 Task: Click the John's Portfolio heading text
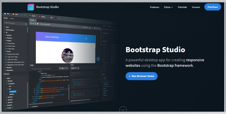(52, 37)
